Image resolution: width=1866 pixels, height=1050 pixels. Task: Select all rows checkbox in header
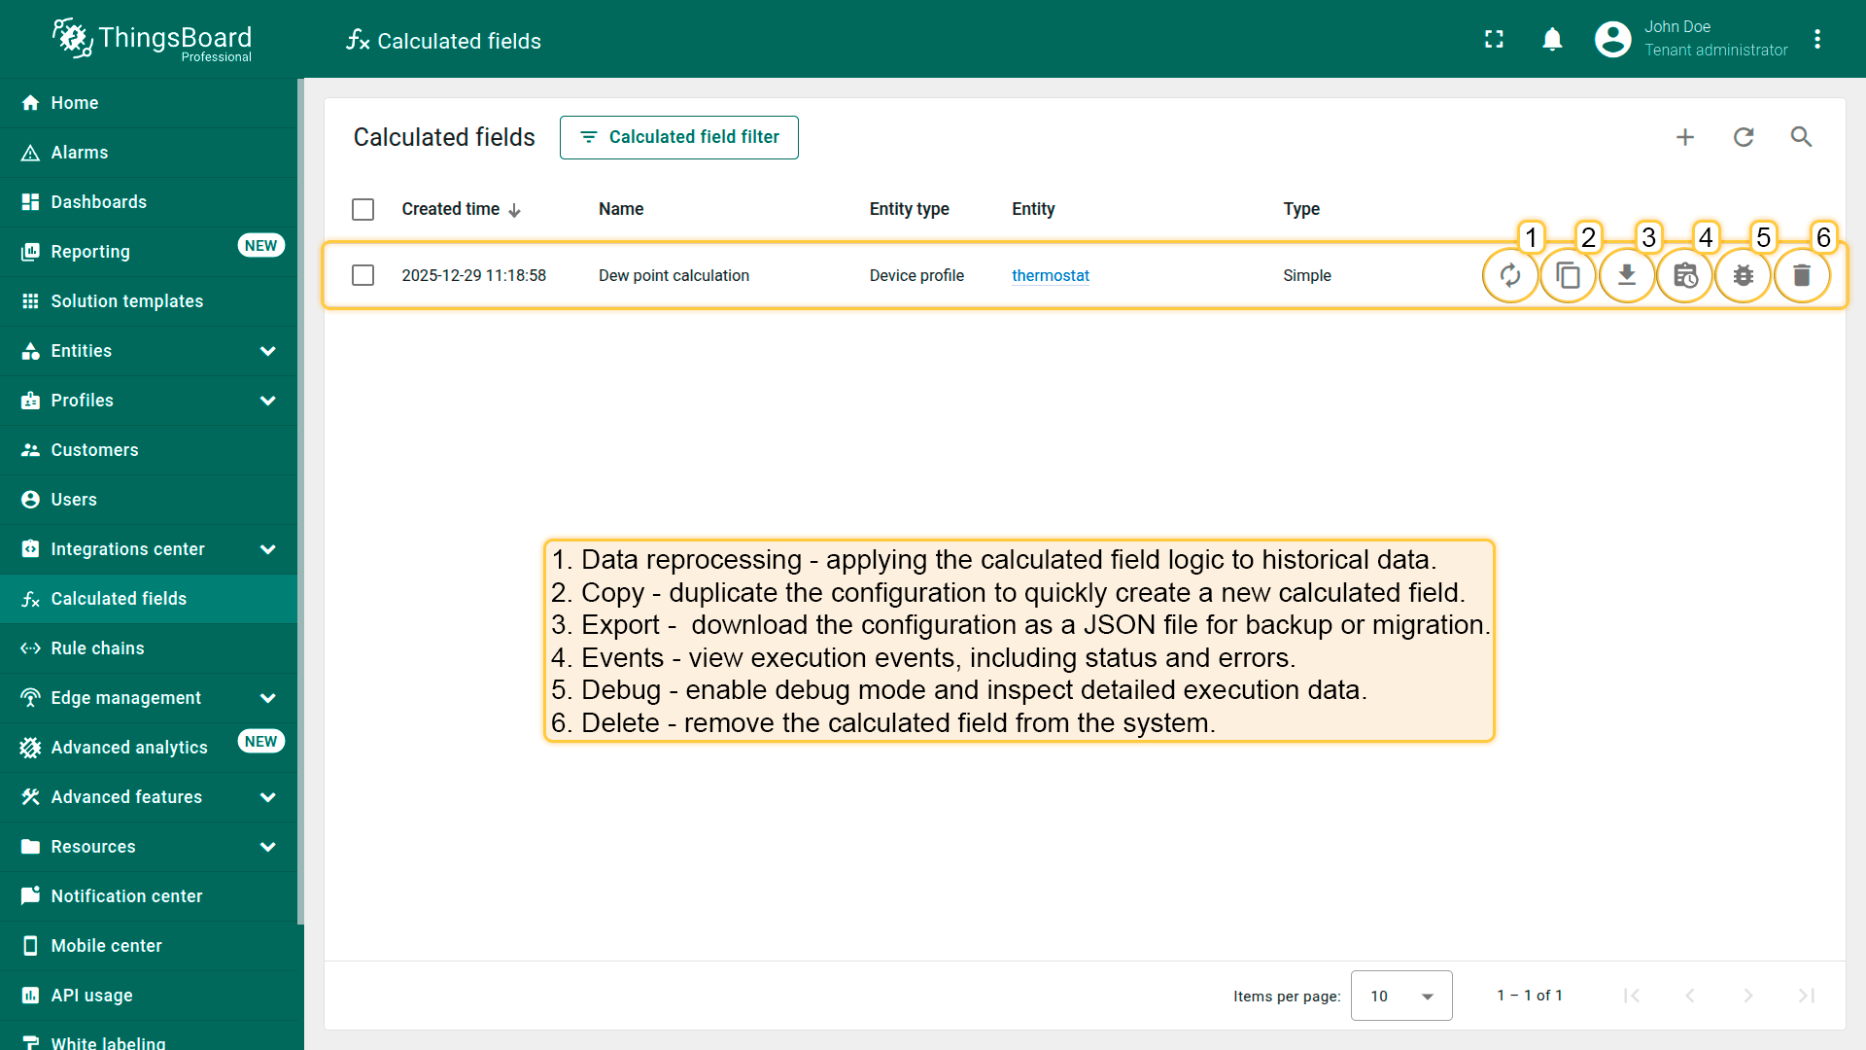pos(363,209)
